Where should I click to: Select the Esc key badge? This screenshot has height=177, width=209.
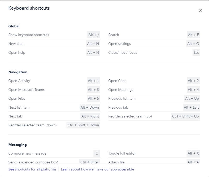(196, 52)
